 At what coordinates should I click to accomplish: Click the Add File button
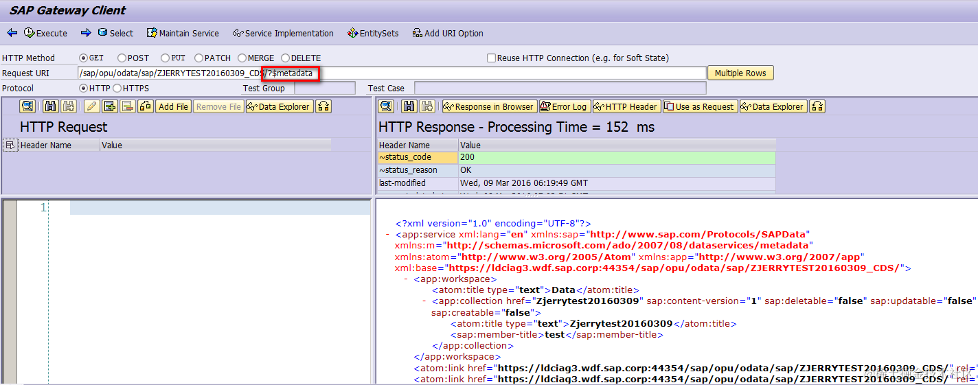tap(173, 106)
